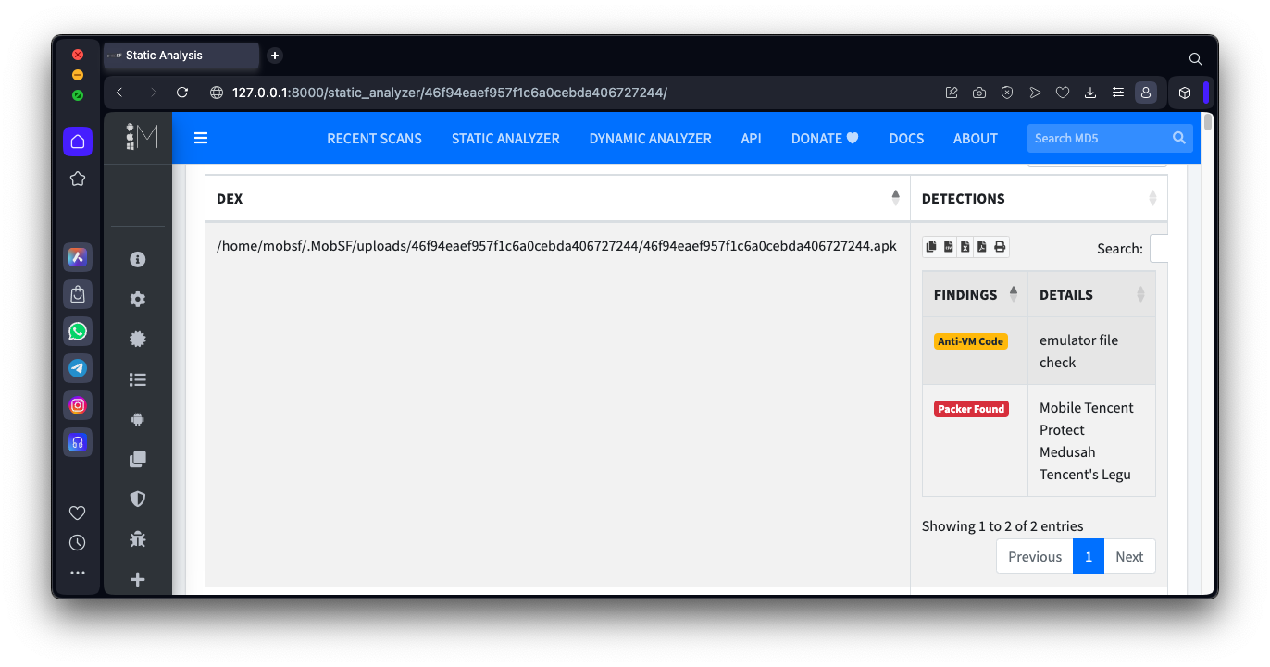Focus the detections table Search box

point(1159,248)
